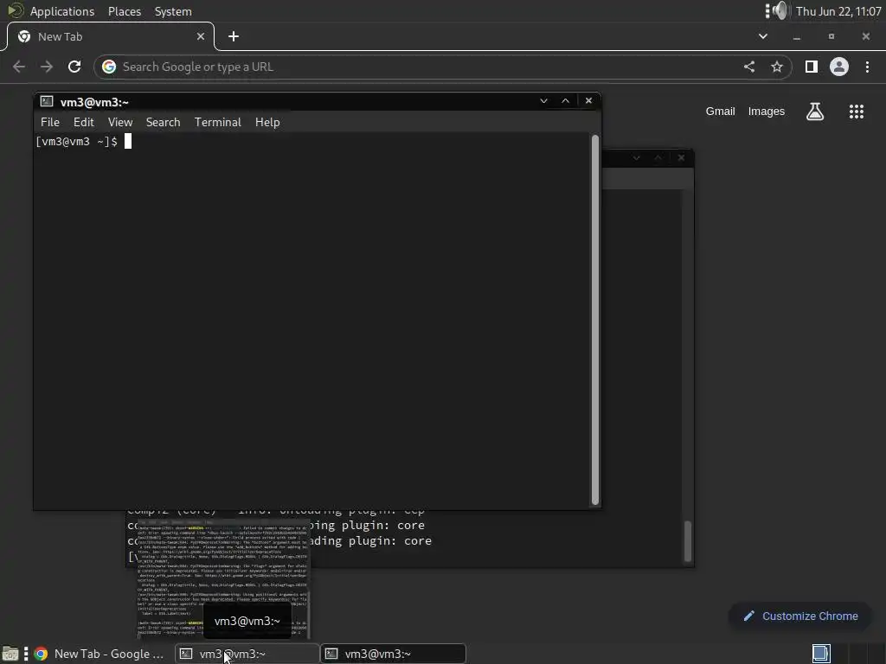Switch to the first vm3@vm3:~ taskbar item
This screenshot has height=664, width=886.
pyautogui.click(x=247, y=654)
